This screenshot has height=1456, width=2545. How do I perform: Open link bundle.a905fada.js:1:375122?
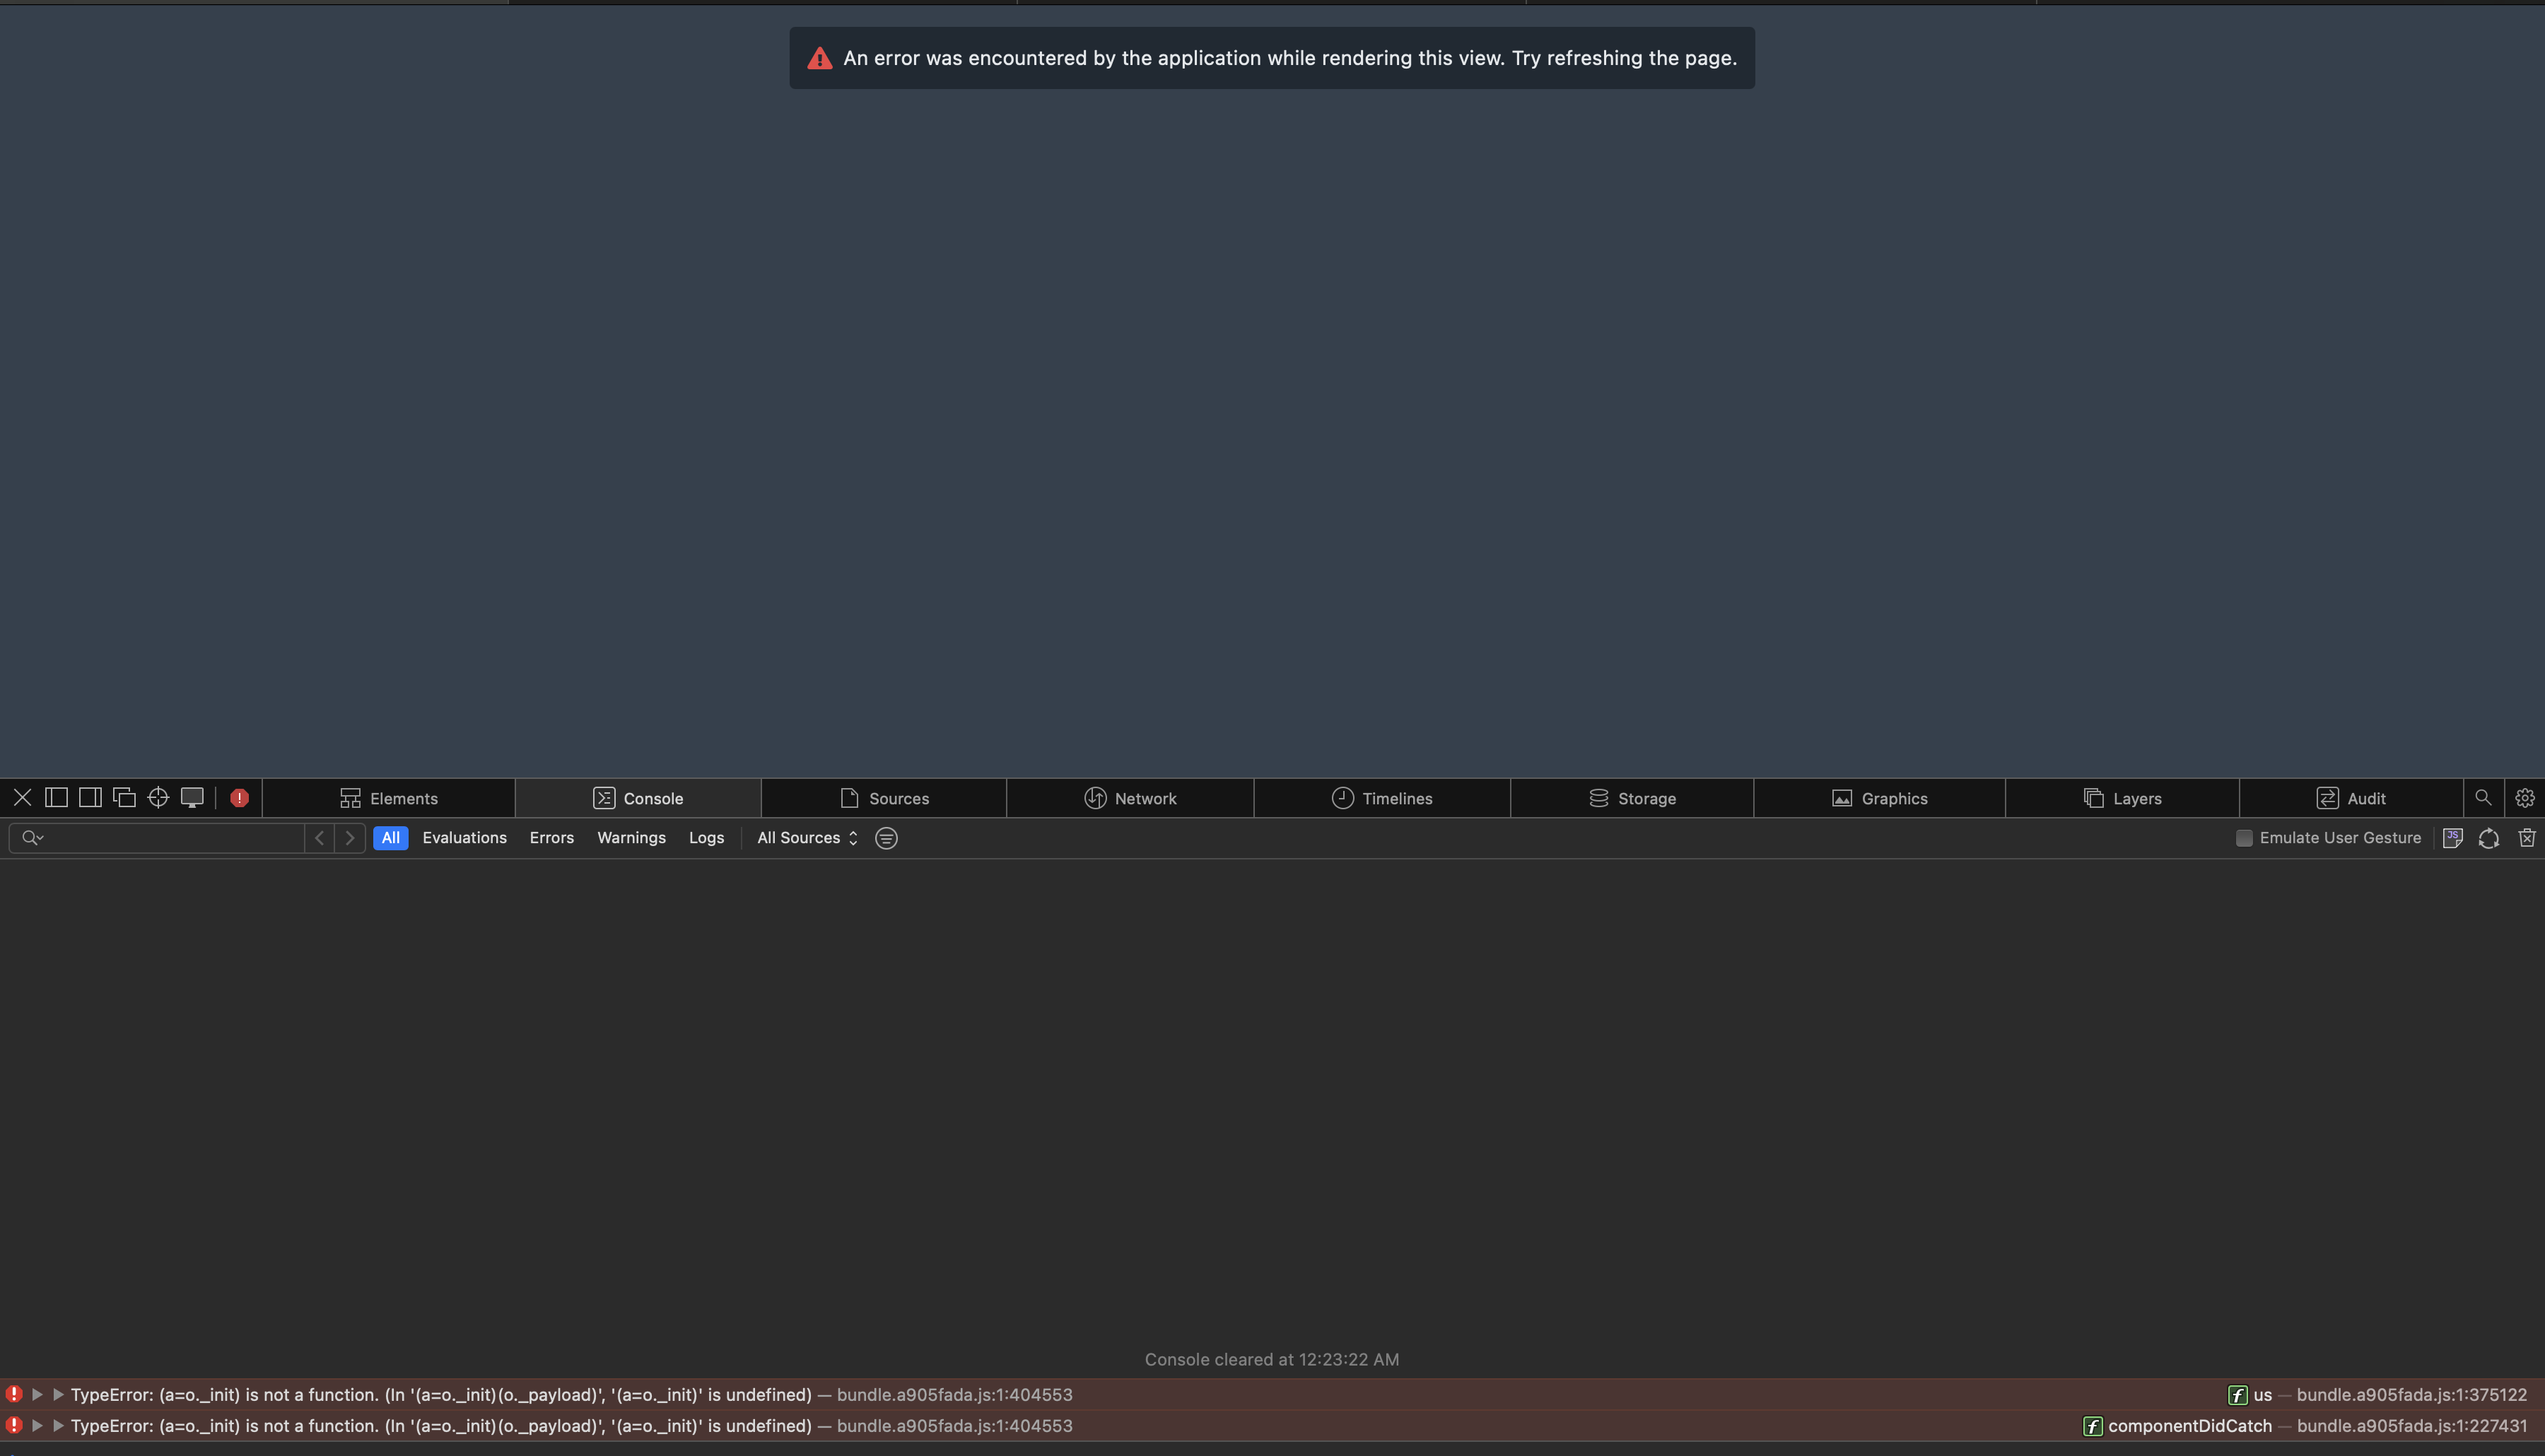tap(2411, 1395)
